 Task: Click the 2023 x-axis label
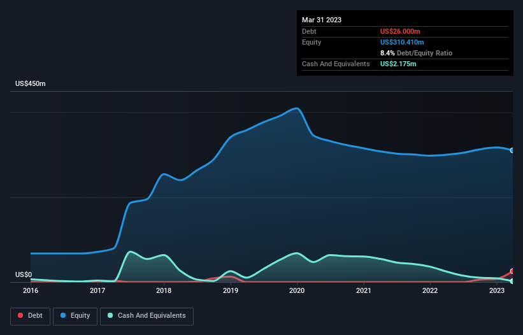[497, 290]
